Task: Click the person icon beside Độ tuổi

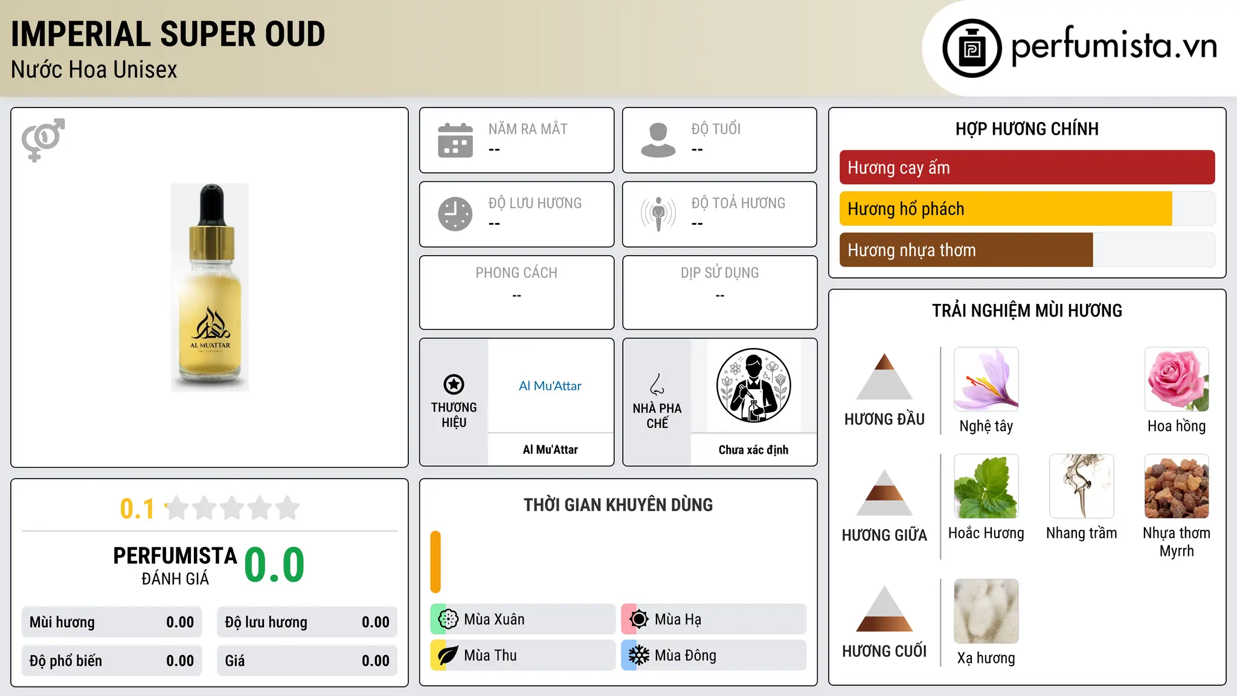Action: tap(658, 140)
